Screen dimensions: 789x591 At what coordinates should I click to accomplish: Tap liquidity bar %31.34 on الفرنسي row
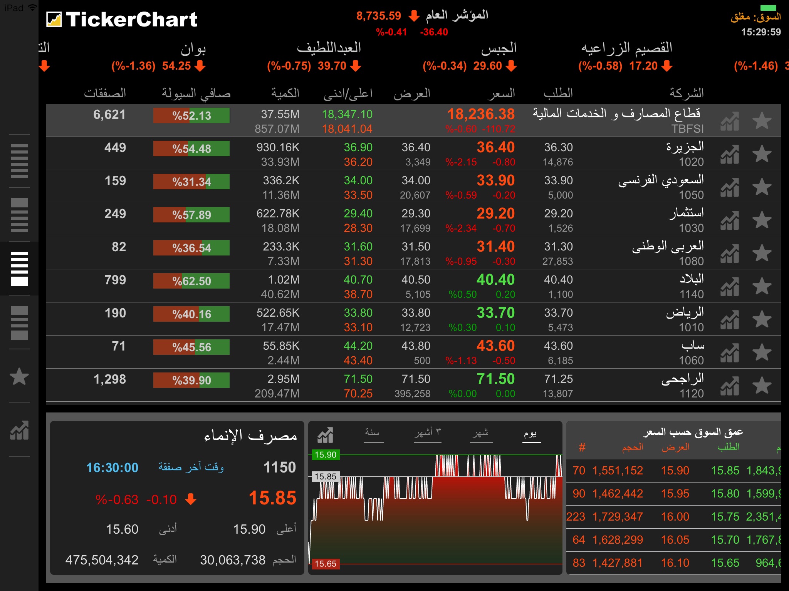[191, 182]
